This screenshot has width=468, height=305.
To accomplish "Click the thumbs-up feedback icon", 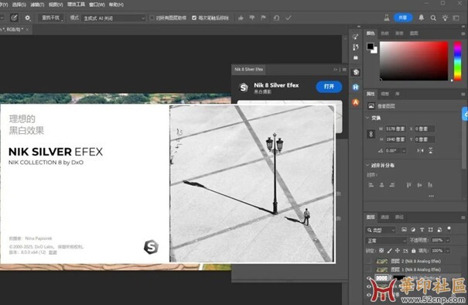I will tap(241, 18).
